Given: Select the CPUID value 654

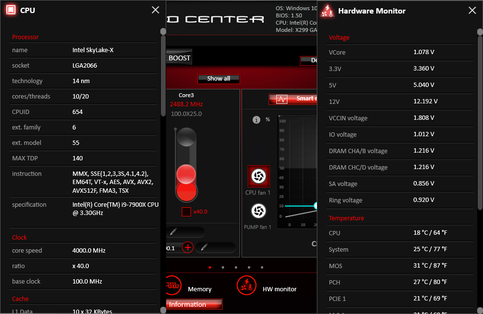Looking at the screenshot, I should click(x=78, y=112).
